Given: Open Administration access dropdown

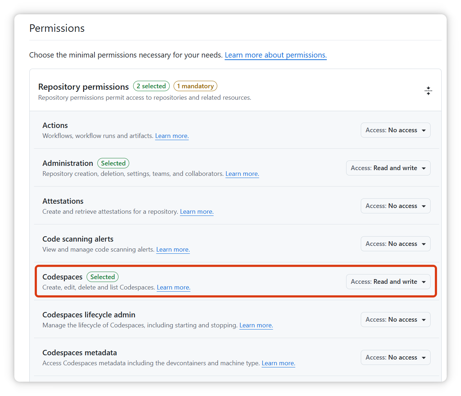Looking at the screenshot, I should coord(388,168).
